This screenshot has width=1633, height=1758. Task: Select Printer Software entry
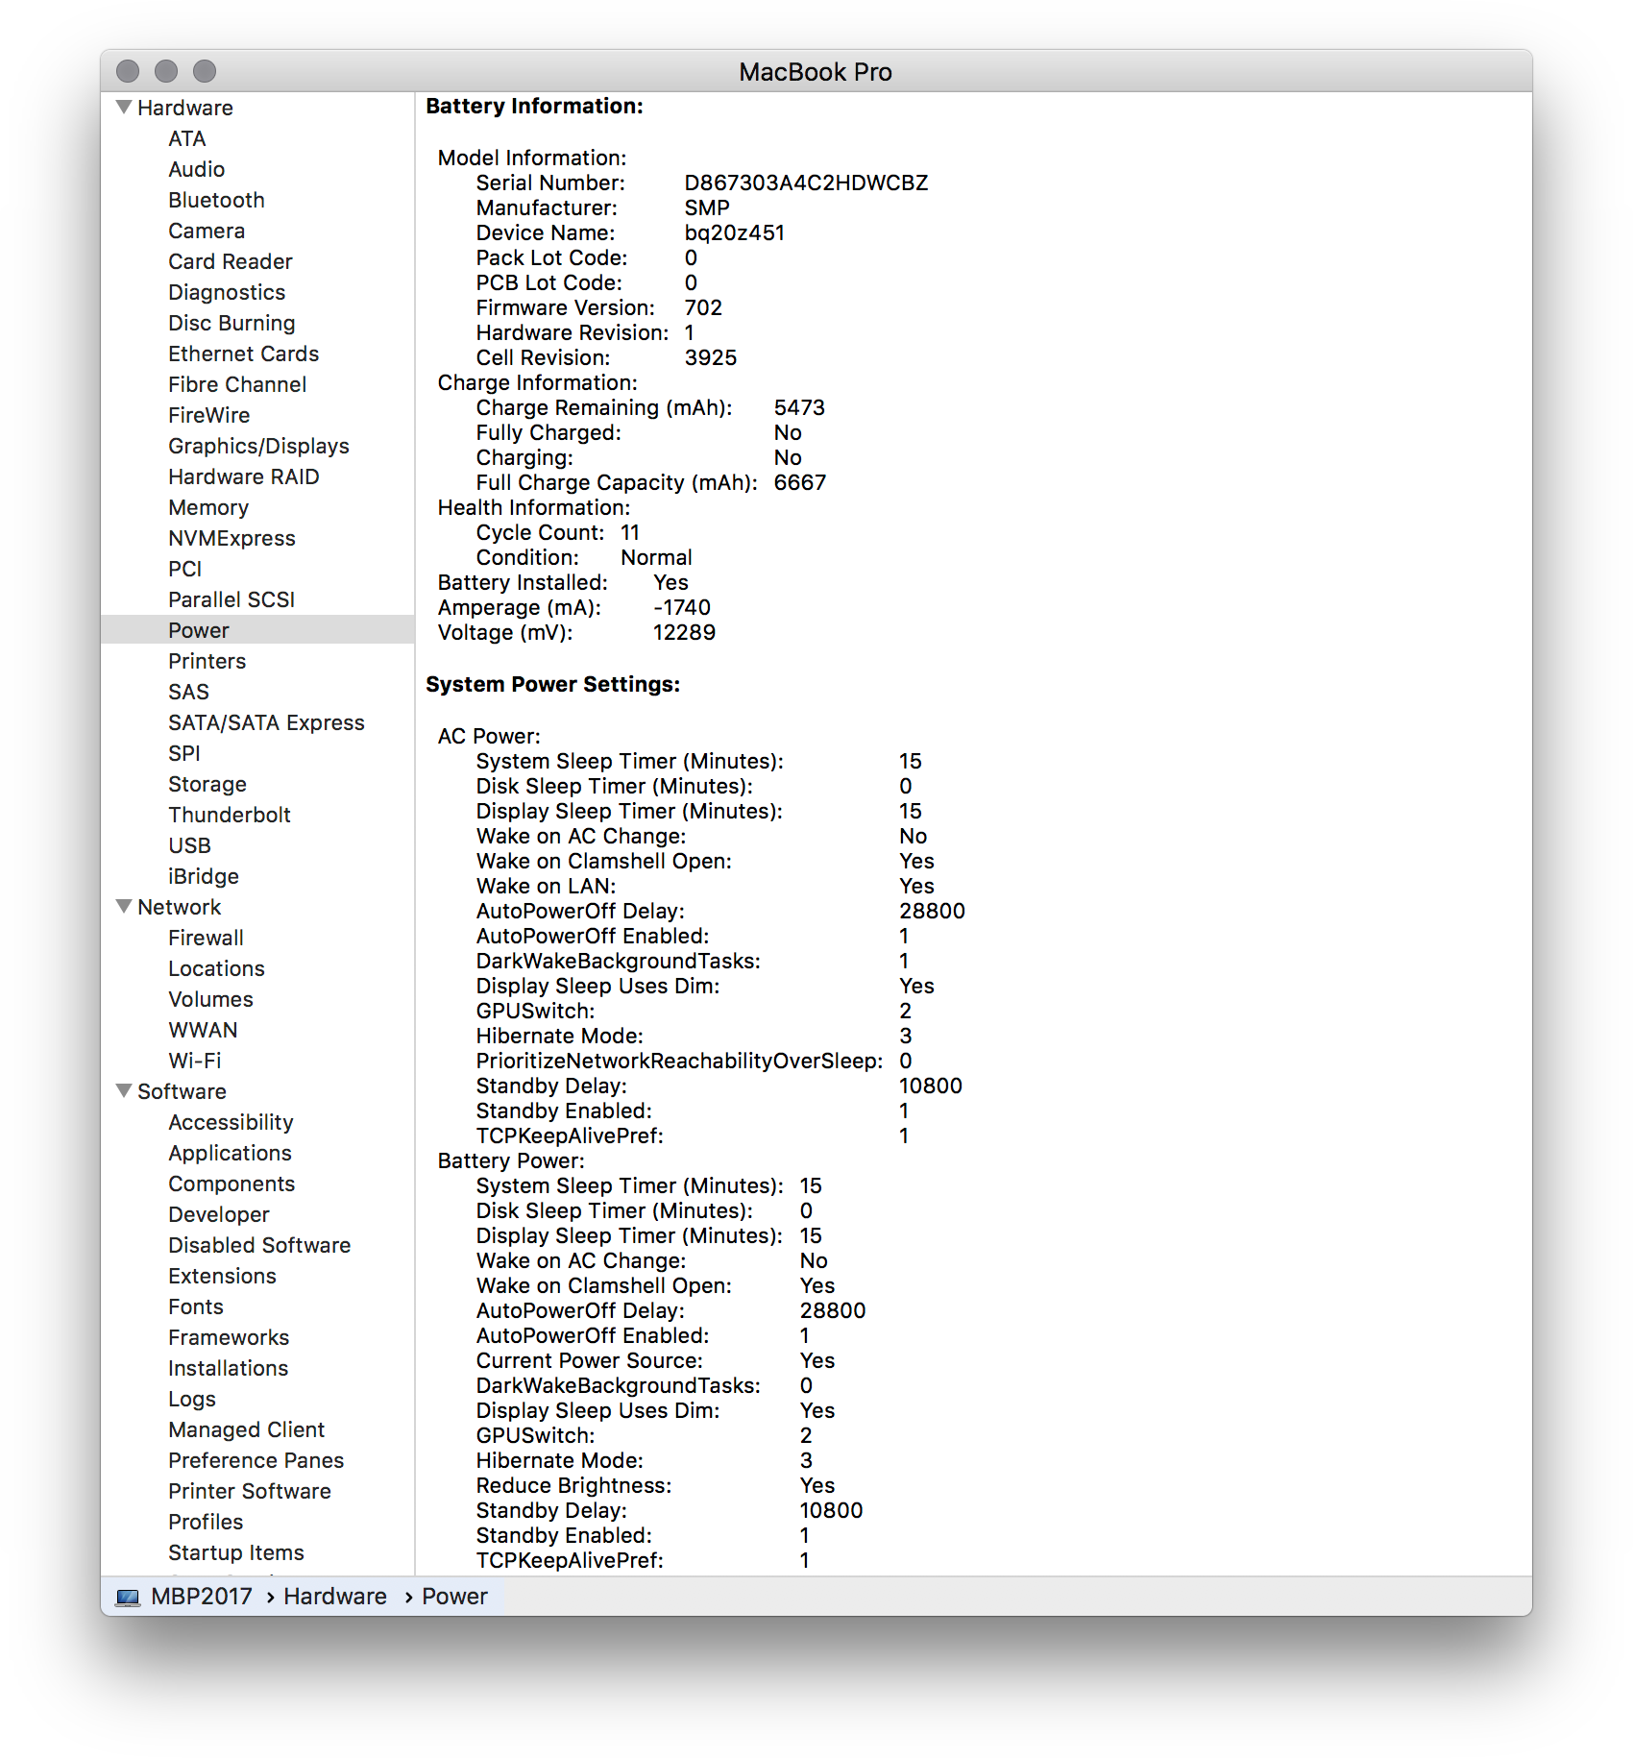tap(250, 1491)
